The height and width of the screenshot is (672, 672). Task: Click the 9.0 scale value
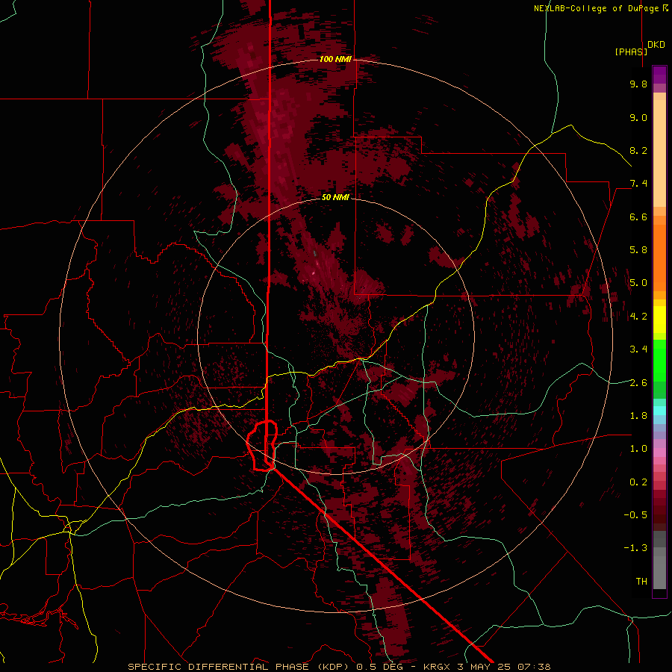coord(638,117)
